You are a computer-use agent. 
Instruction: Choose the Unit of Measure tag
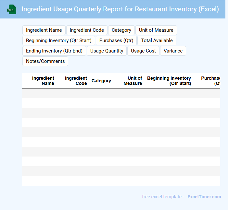pyautogui.click(x=156, y=30)
